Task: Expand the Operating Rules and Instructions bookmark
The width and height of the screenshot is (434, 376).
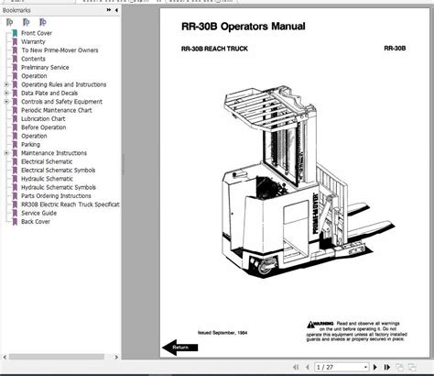Action: 6,84
